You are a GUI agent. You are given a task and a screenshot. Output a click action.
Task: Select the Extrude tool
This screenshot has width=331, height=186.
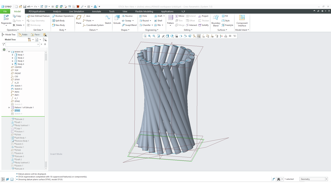(117, 20)
